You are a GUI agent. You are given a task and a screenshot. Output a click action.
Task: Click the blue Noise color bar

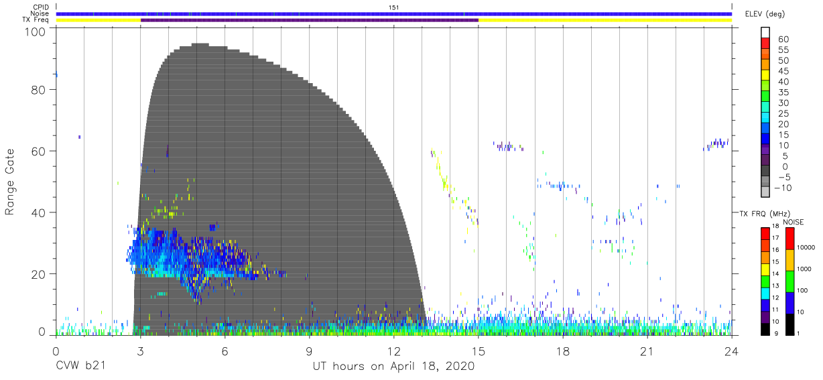click(394, 13)
